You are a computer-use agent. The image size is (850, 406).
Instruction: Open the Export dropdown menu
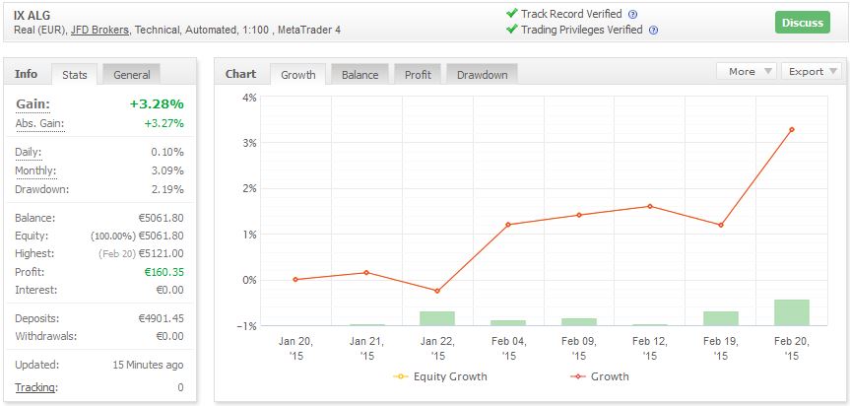pyautogui.click(x=813, y=71)
